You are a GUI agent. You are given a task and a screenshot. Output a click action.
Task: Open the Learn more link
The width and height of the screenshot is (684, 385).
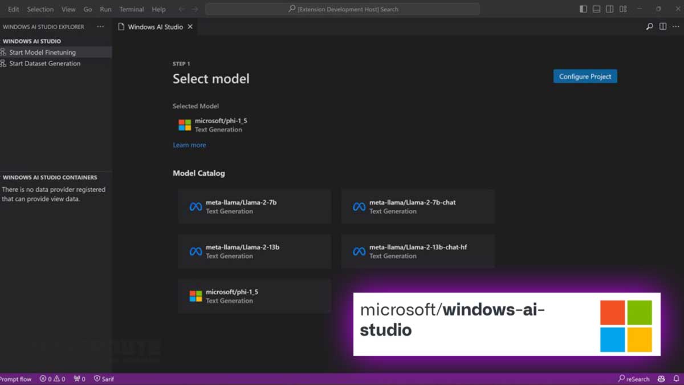pos(189,145)
